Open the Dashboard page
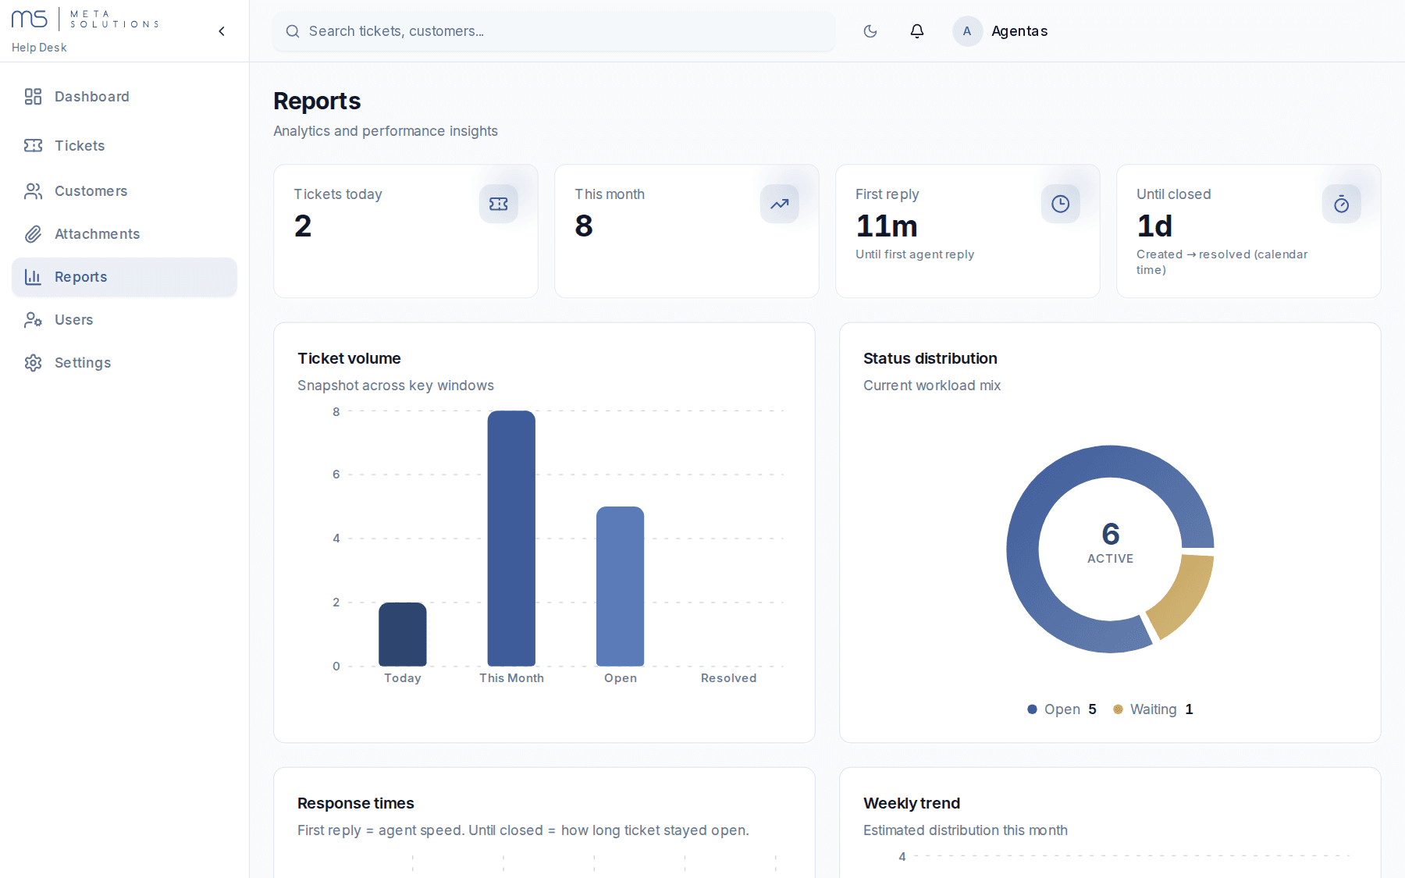1405x878 pixels. (x=124, y=97)
